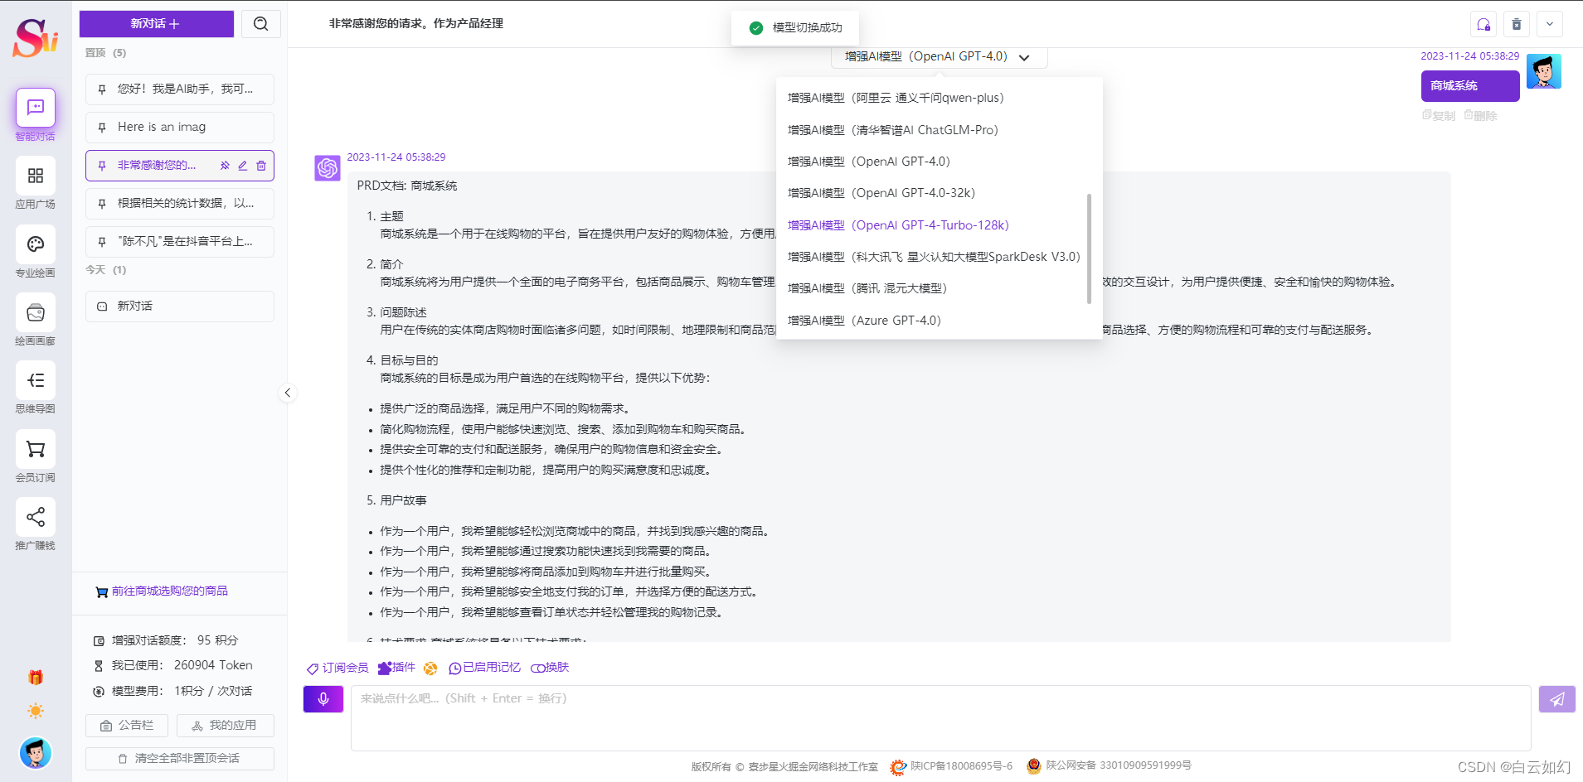Click the send message paper-plane button
This screenshot has width=1583, height=782.
pyautogui.click(x=1556, y=699)
